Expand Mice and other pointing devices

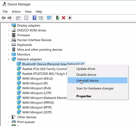click(8, 50)
